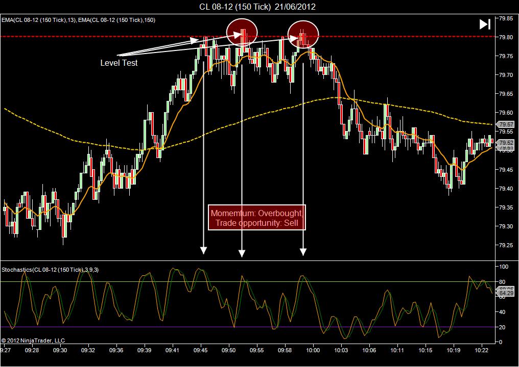Click the 09:30 time axis label
The width and height of the screenshot is (519, 367).
(x=60, y=350)
